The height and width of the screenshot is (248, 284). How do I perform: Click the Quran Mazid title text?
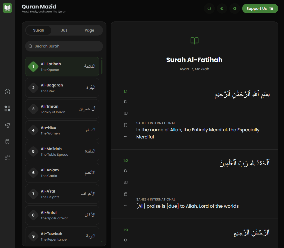[x=39, y=7]
